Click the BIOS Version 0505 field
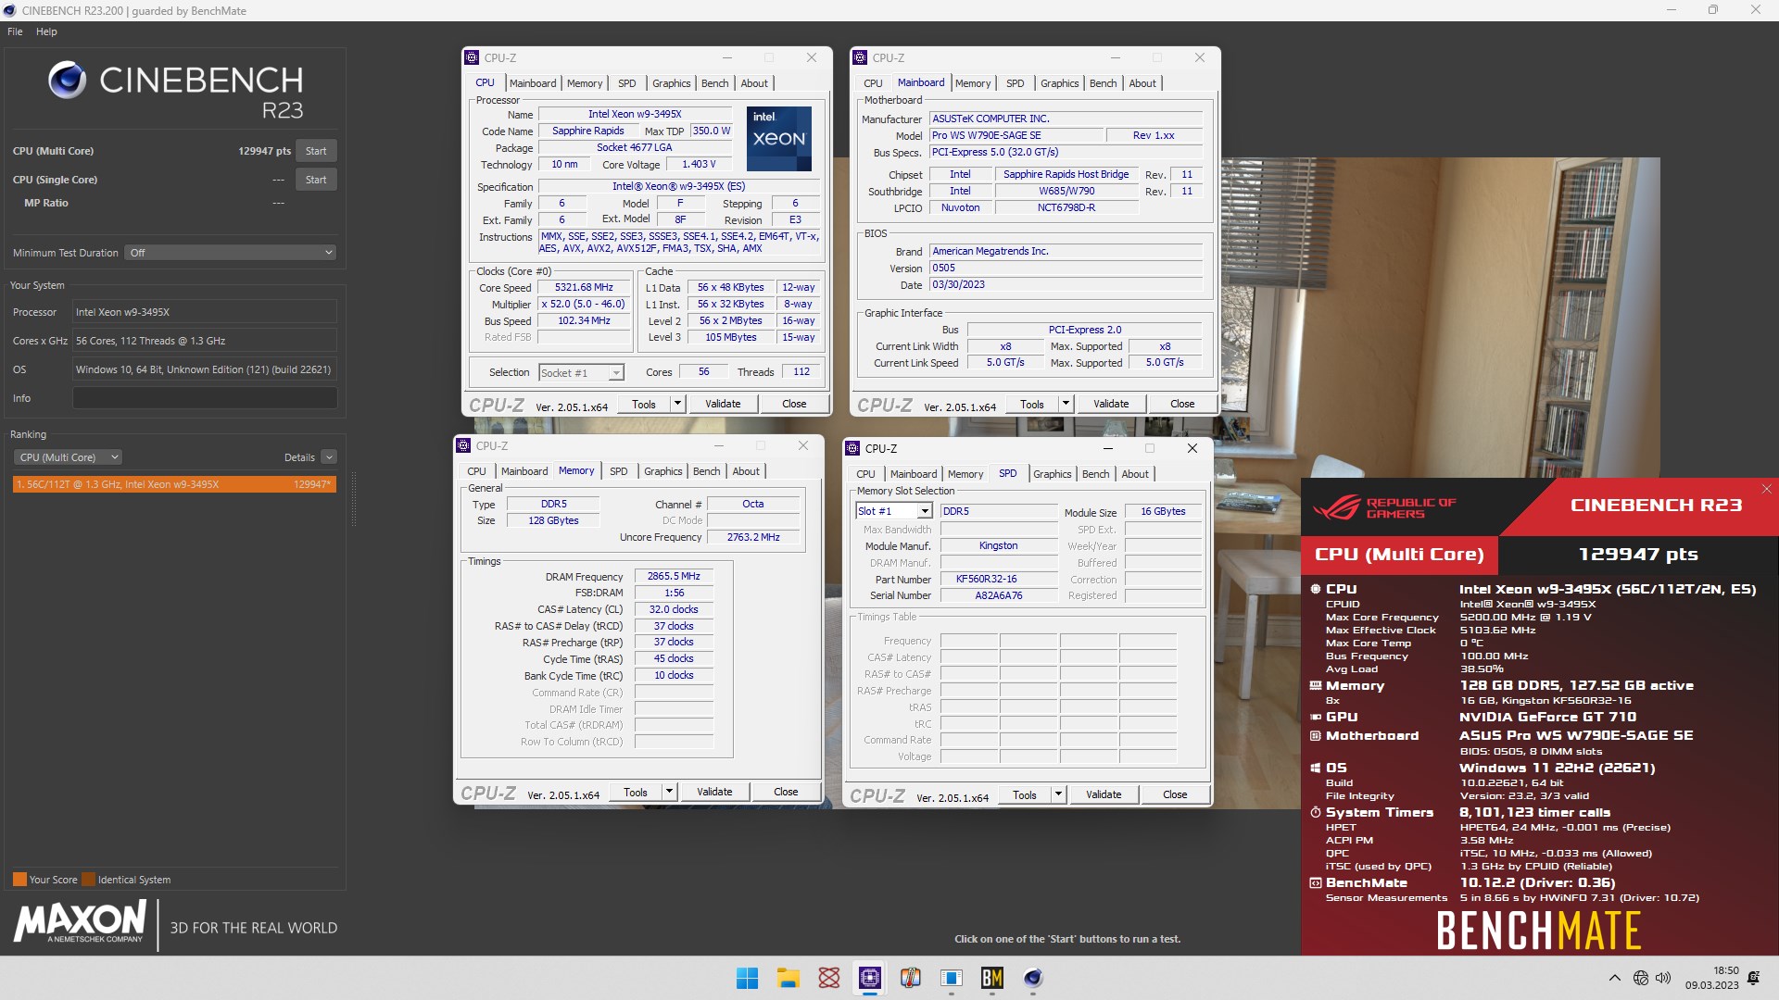Image resolution: width=1779 pixels, height=1000 pixels. coord(1066,269)
